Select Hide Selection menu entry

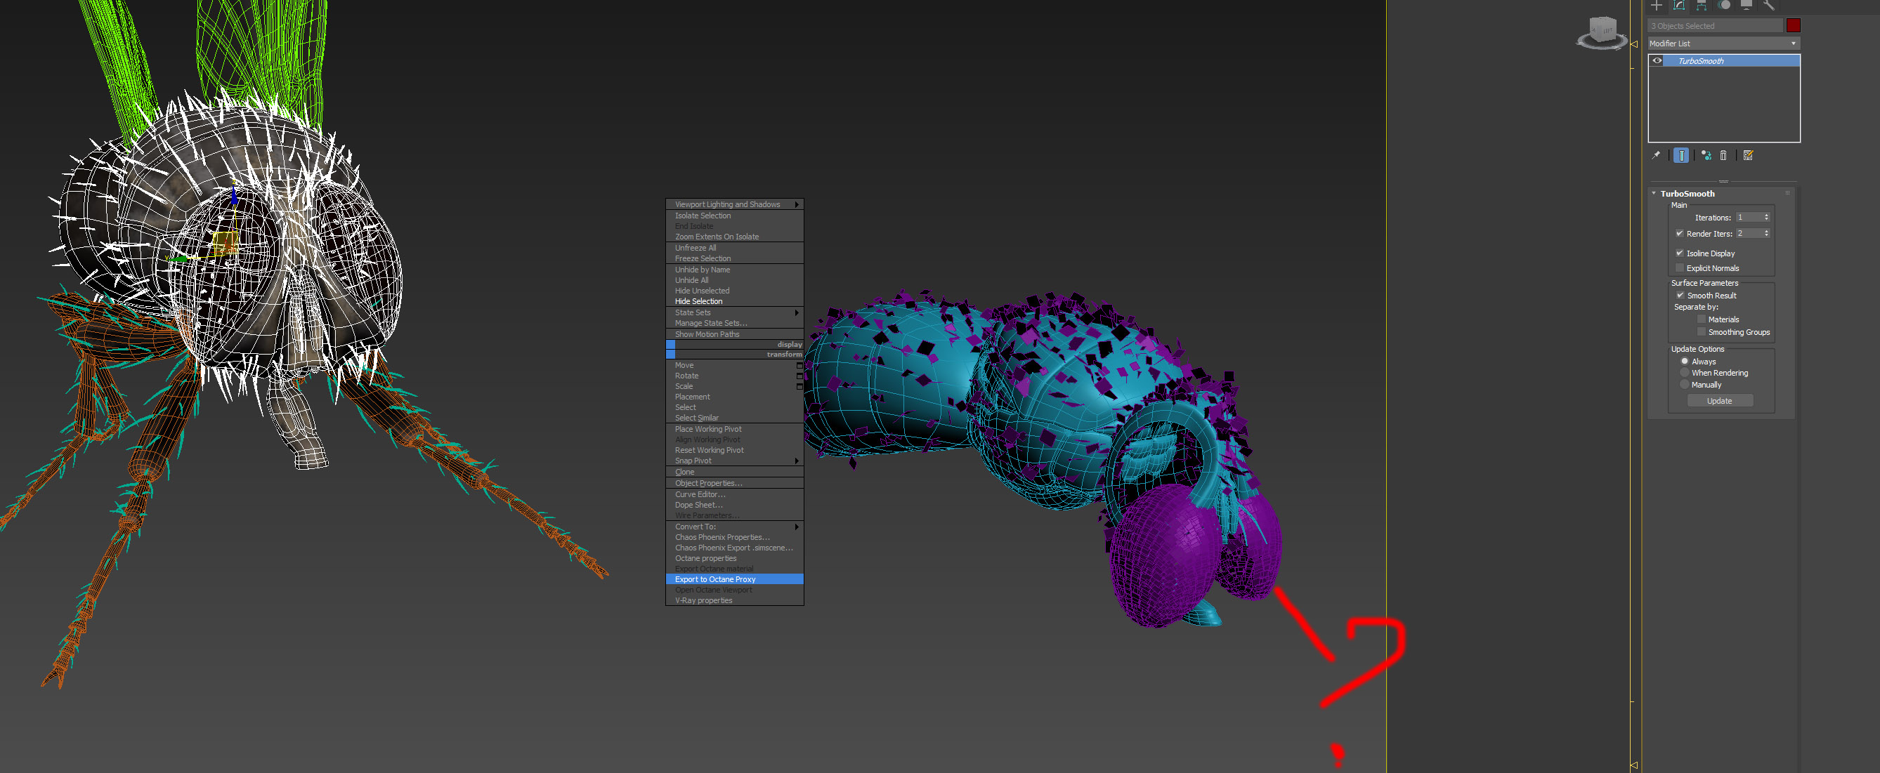tap(698, 301)
